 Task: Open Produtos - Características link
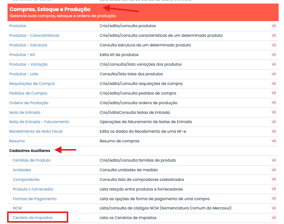click(34, 36)
